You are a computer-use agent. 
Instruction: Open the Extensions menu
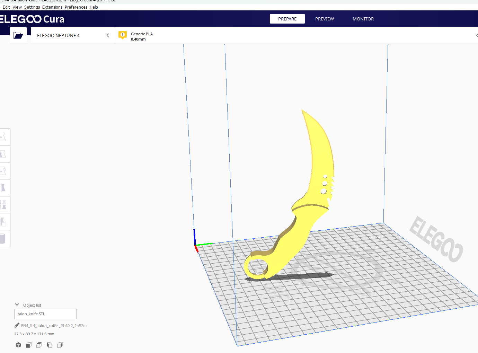tap(52, 7)
